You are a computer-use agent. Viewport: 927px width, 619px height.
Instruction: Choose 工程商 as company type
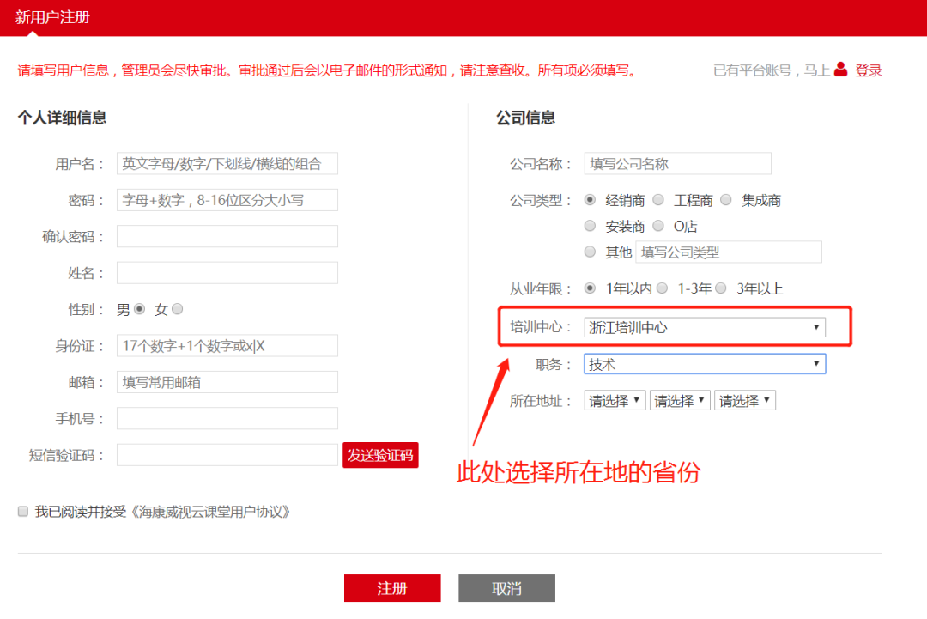[658, 200]
